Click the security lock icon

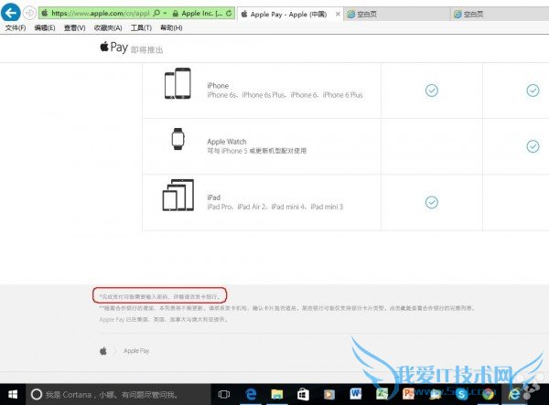(176, 14)
